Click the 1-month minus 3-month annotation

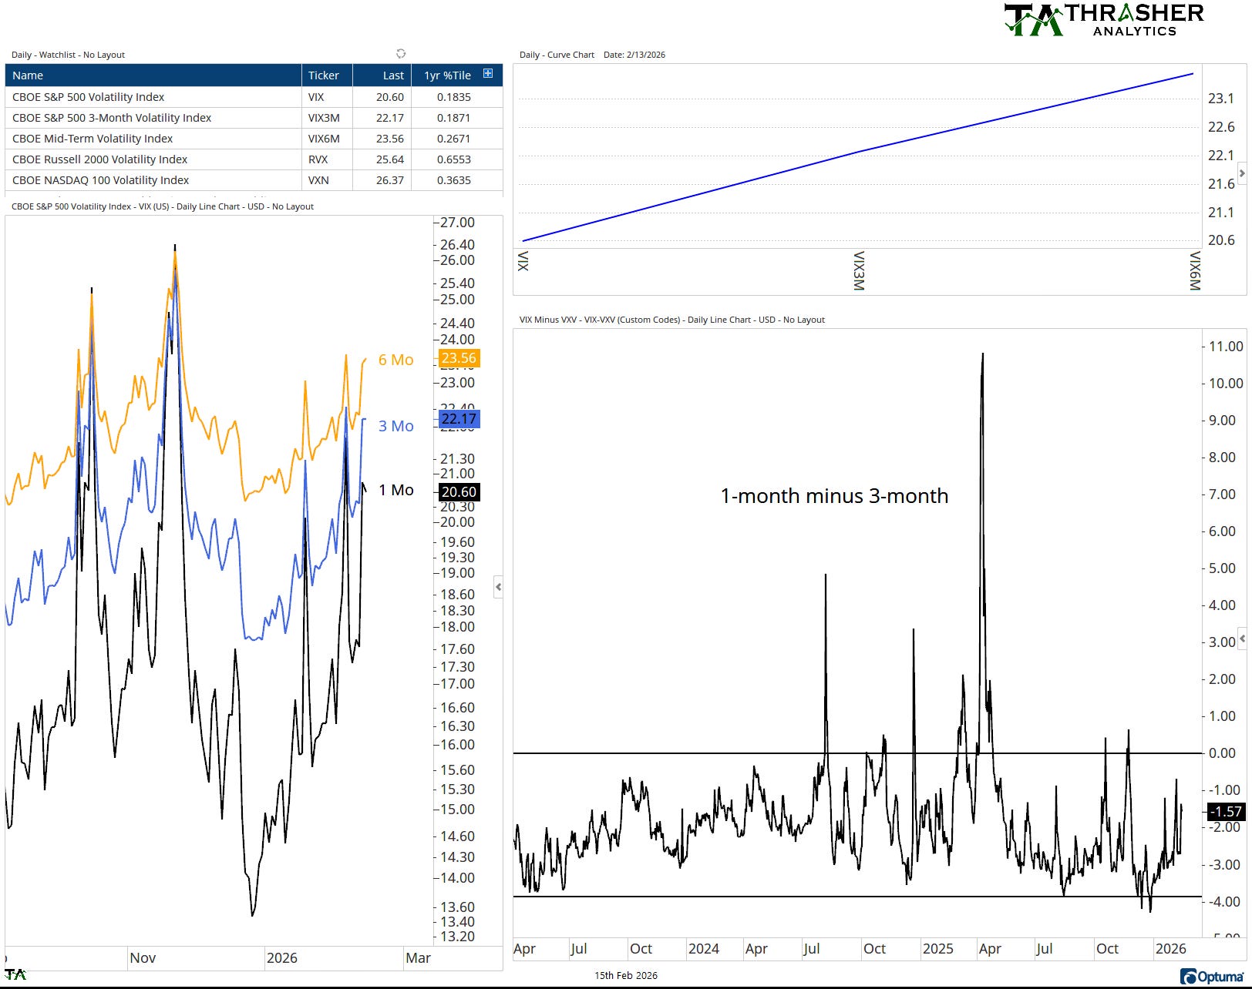coord(834,496)
